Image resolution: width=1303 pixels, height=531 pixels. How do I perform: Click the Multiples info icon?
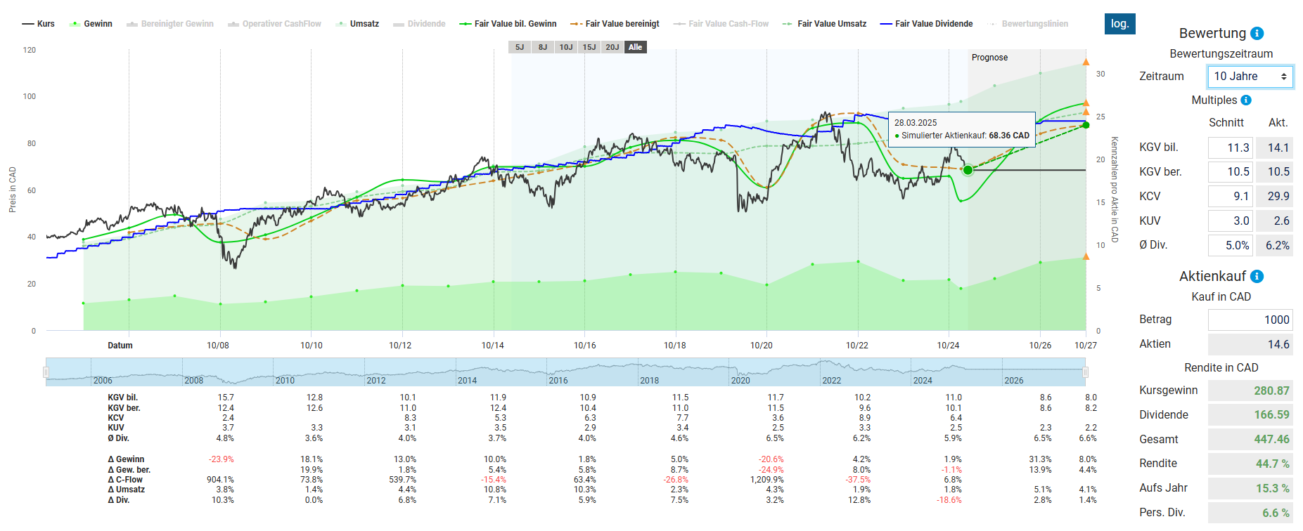1246,100
